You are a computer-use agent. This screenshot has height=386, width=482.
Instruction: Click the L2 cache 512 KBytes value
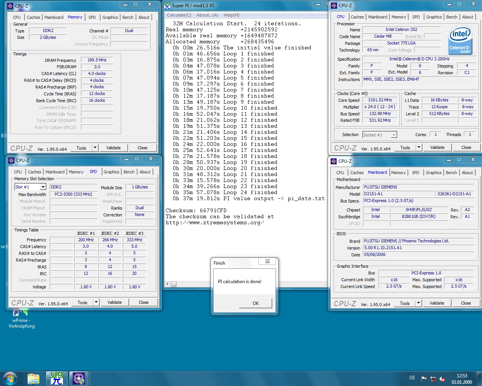pyautogui.click(x=439, y=114)
